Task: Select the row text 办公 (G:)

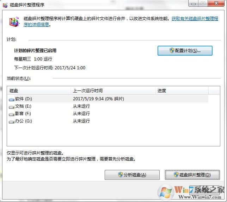Action: point(24,121)
